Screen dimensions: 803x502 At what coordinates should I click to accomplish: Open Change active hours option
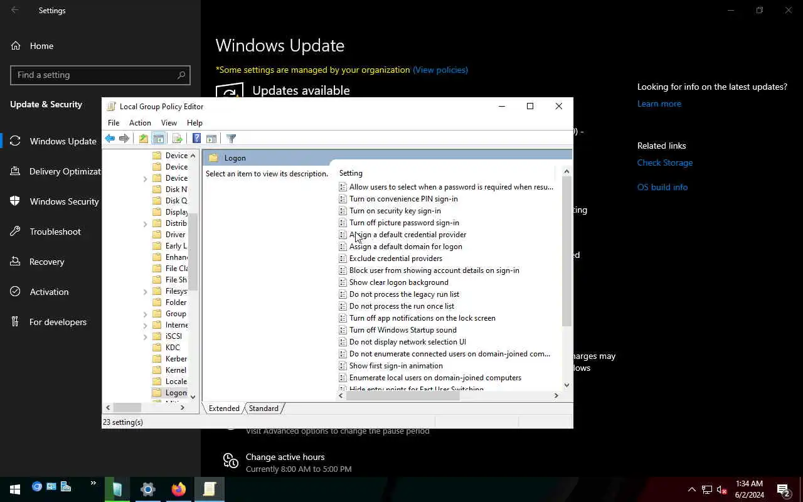(285, 457)
